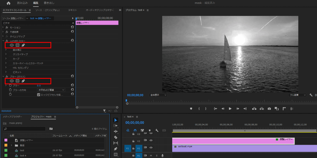317x158 pixels.
Task: Export frame with the camera icon
Action: click(x=269, y=108)
